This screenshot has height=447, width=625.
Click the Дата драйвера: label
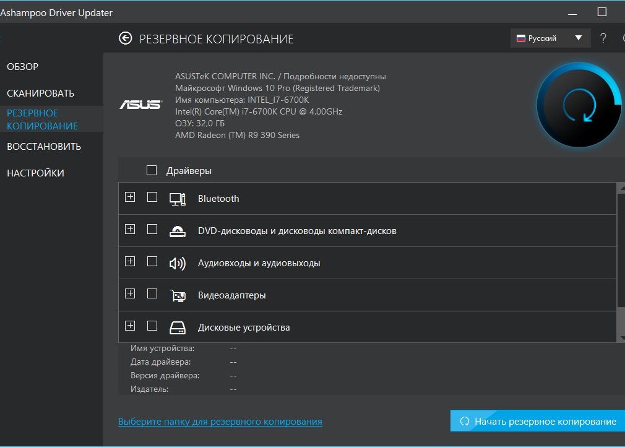point(161,362)
